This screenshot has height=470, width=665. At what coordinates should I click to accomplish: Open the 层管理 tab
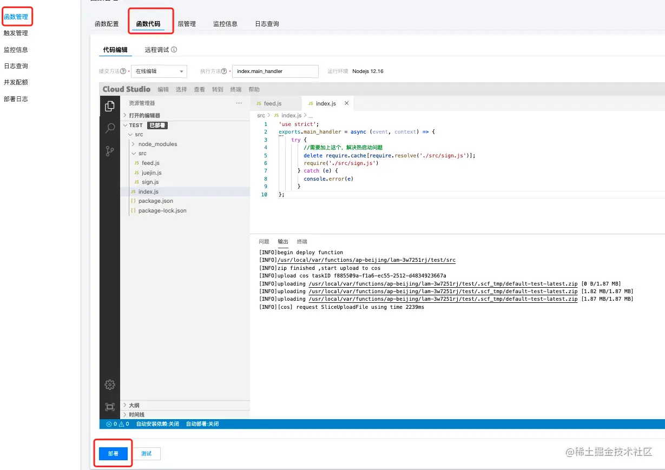[x=187, y=24]
